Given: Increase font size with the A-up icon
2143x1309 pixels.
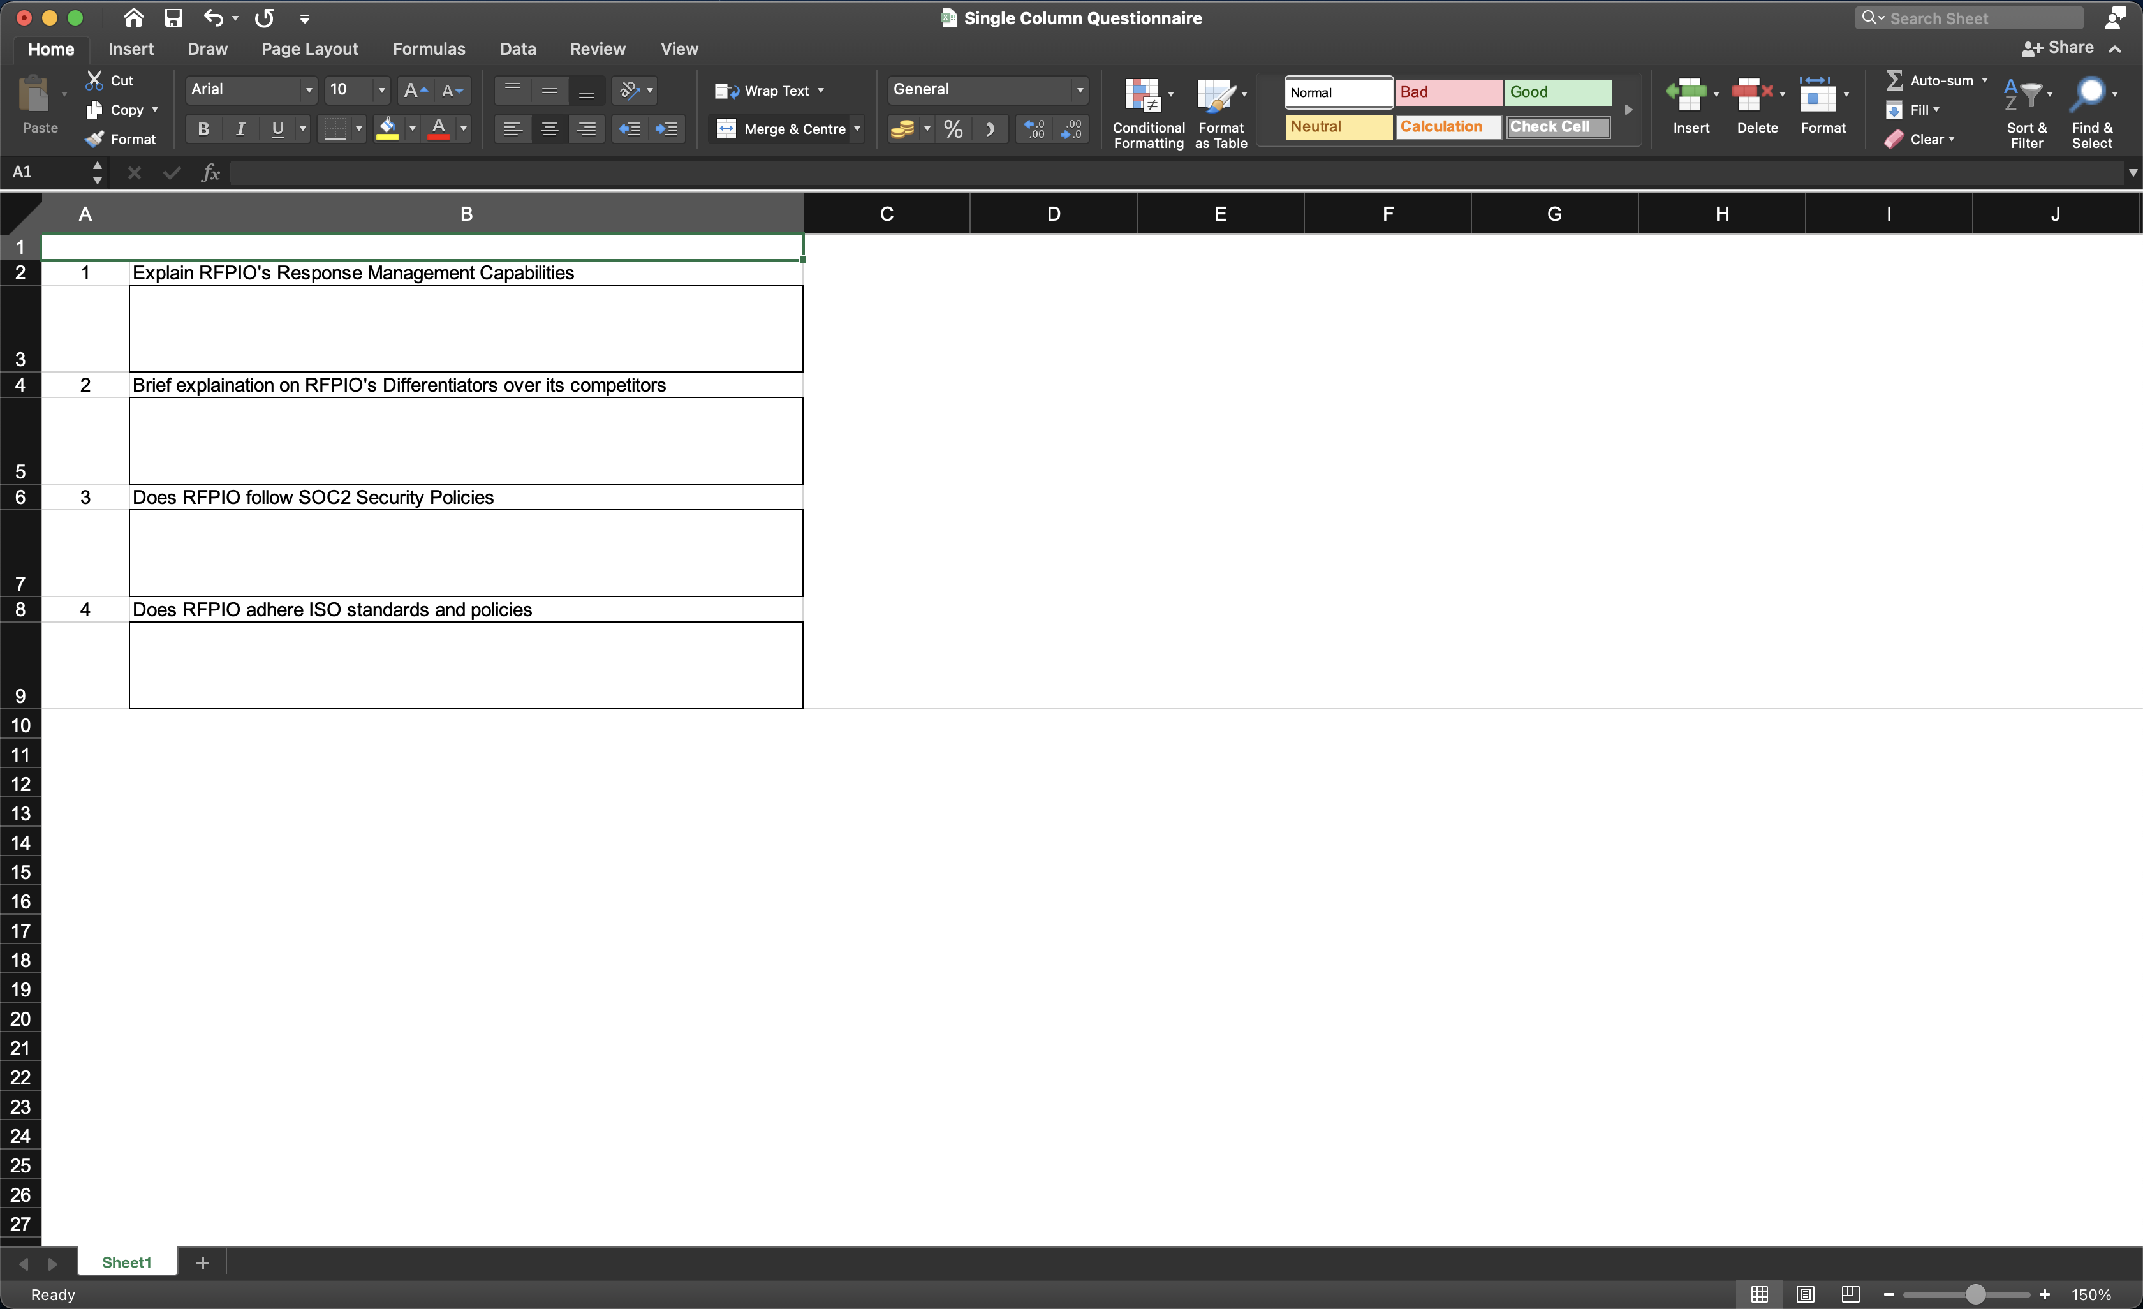Looking at the screenshot, I should 416,89.
